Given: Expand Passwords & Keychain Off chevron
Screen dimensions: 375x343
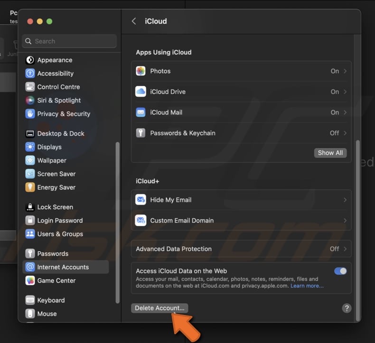Looking at the screenshot, I should (345, 133).
